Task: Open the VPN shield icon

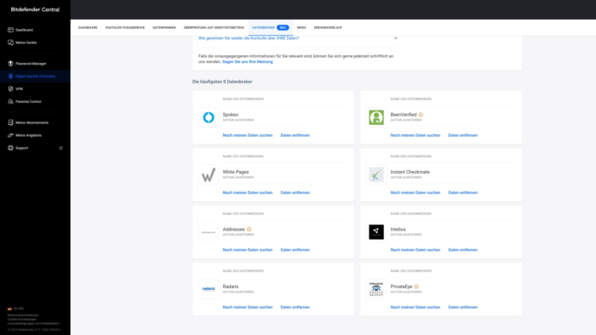Action: [10, 88]
